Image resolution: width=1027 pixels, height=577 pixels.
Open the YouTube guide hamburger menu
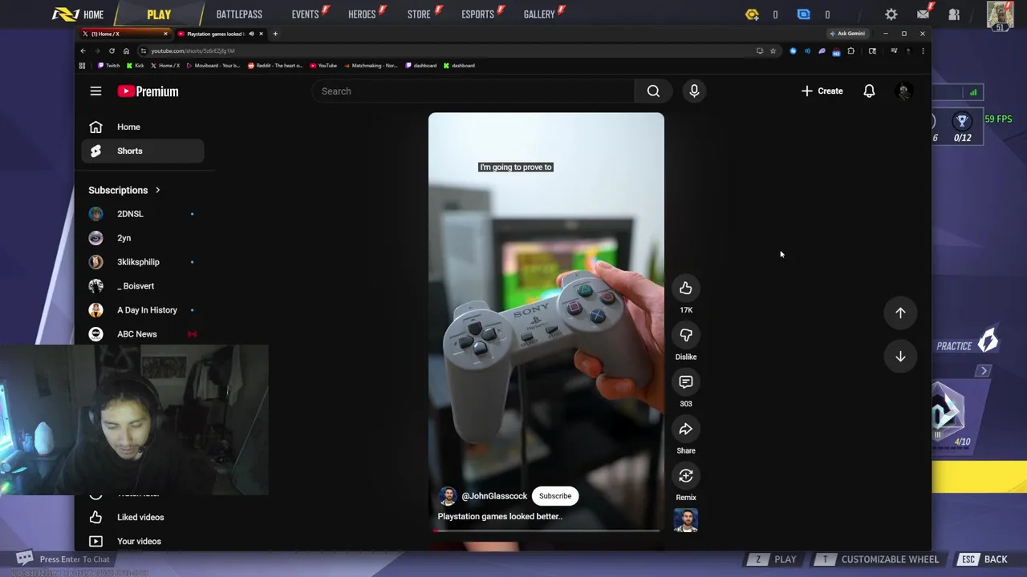pyautogui.click(x=95, y=91)
